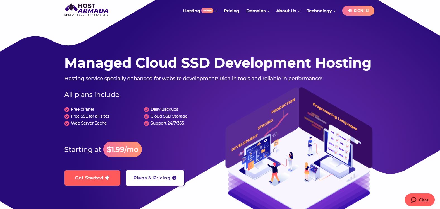The width and height of the screenshot is (440, 209).
Task: Click the 'Programming Languages' label in illustration
Action: point(335,116)
